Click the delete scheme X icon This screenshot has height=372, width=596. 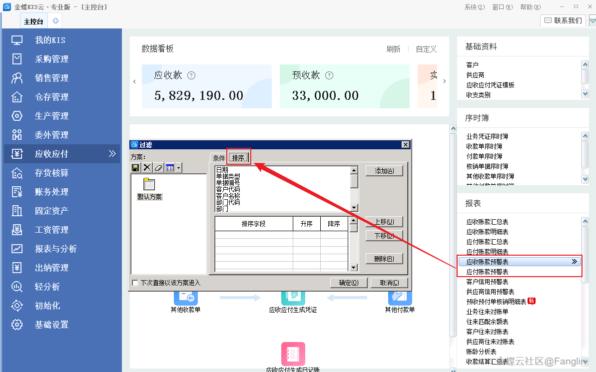pyautogui.click(x=147, y=168)
